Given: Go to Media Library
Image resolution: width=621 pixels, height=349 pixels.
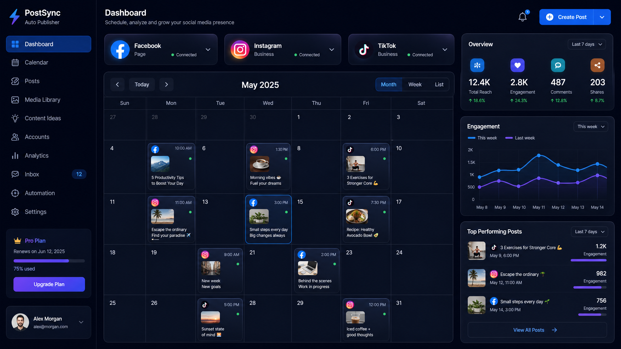Looking at the screenshot, I should [49, 100].
